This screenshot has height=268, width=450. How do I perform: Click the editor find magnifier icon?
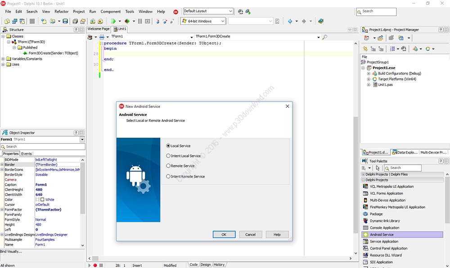click(324, 37)
